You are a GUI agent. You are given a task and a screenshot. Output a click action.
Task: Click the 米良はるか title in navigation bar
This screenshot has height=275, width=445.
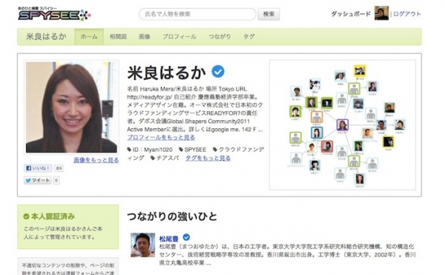[46, 36]
